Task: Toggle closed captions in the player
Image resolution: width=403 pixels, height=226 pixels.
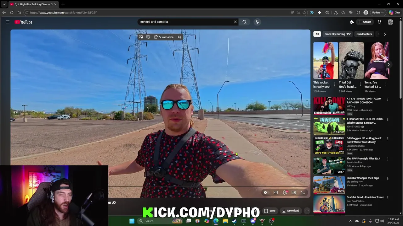Action: click(276, 193)
